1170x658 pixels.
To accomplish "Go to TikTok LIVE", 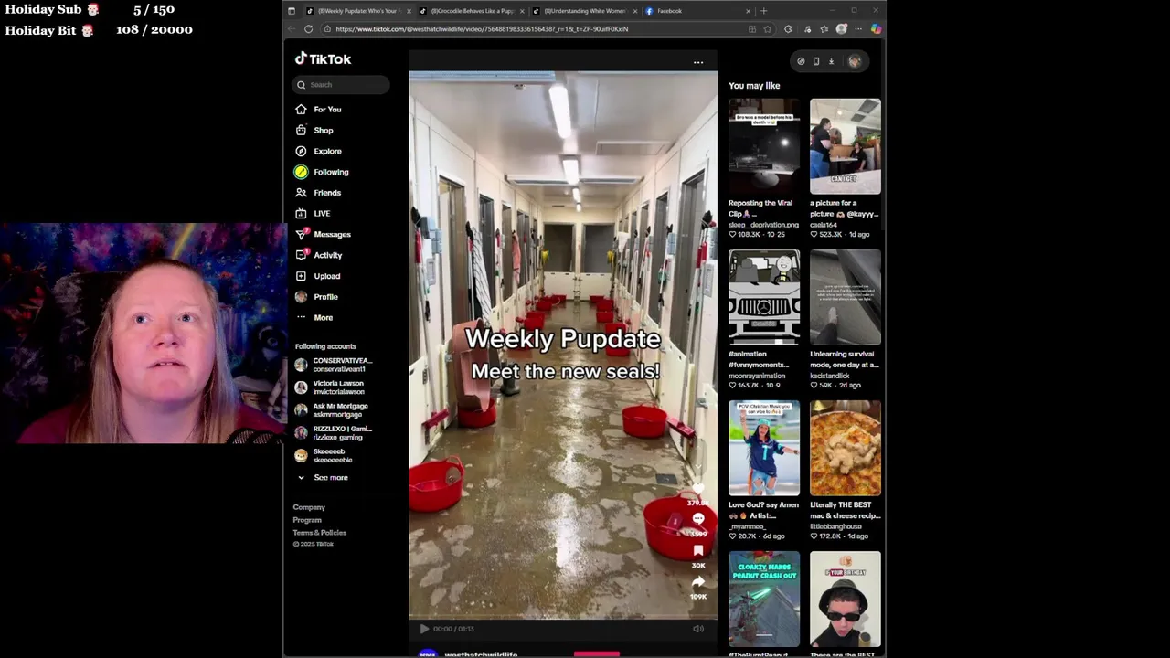I will [313, 214].
